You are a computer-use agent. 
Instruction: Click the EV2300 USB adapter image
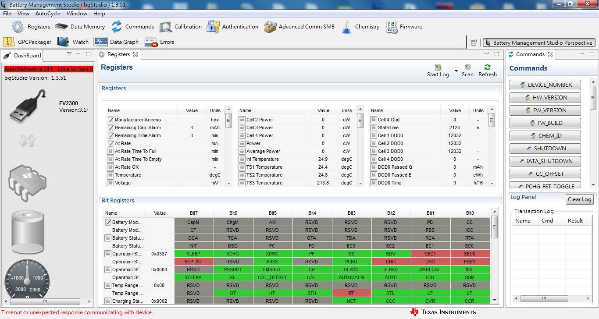tap(28, 106)
